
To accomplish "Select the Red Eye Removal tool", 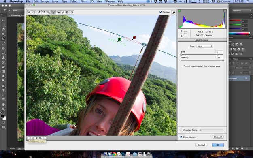I will pos(58,12).
